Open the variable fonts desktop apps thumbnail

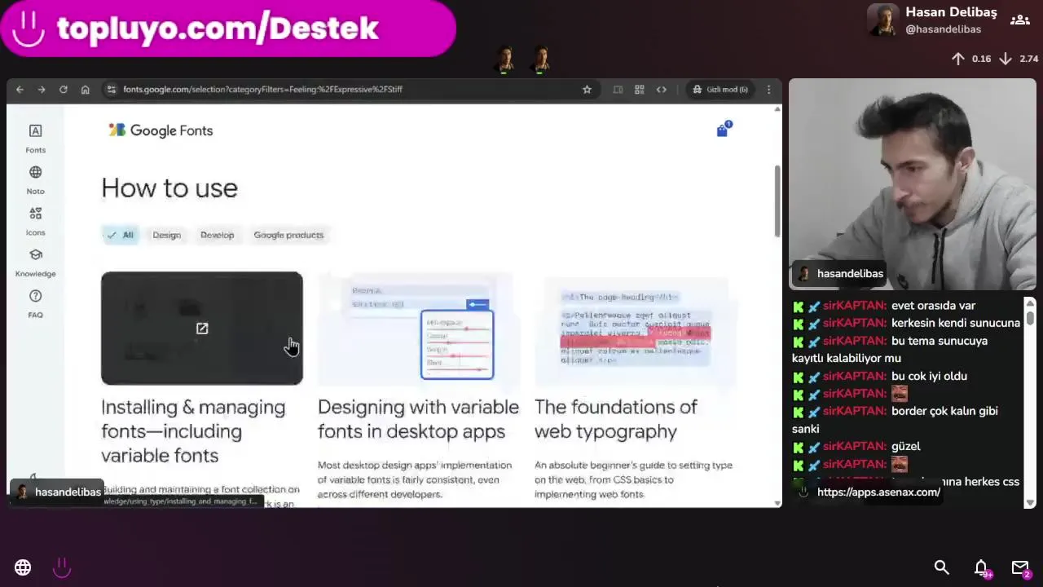[418, 328]
